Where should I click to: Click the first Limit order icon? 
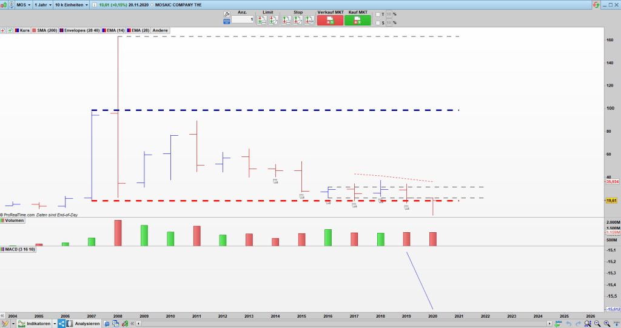click(261, 20)
